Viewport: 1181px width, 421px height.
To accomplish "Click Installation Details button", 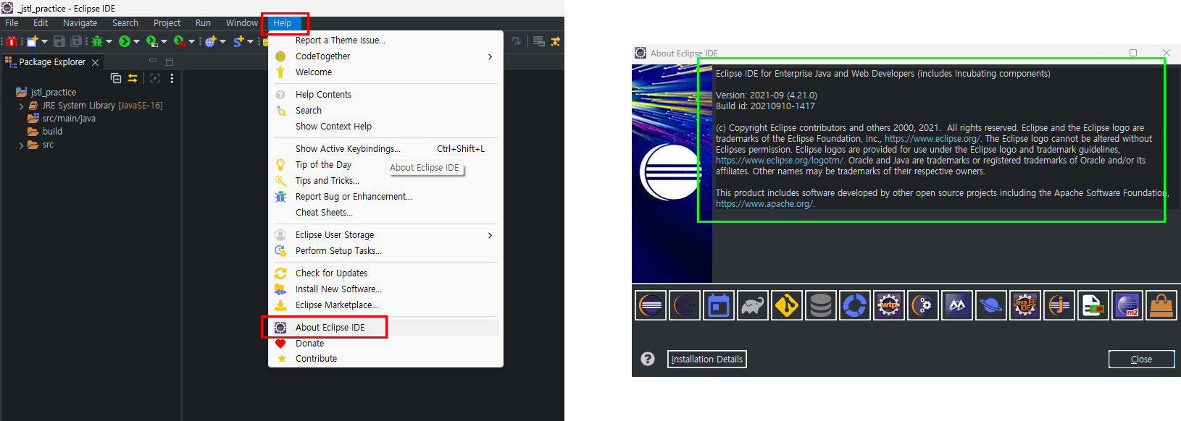I will (x=707, y=359).
